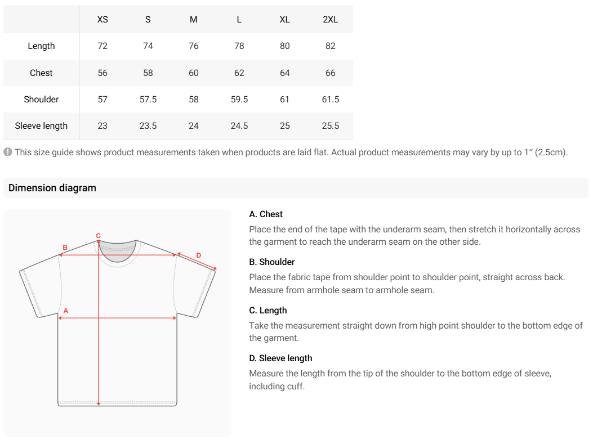Click the red letter D on the sleeve
This screenshot has height=440, width=593.
tap(198, 255)
